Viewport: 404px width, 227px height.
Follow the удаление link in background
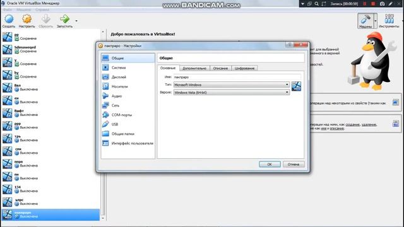point(369,125)
